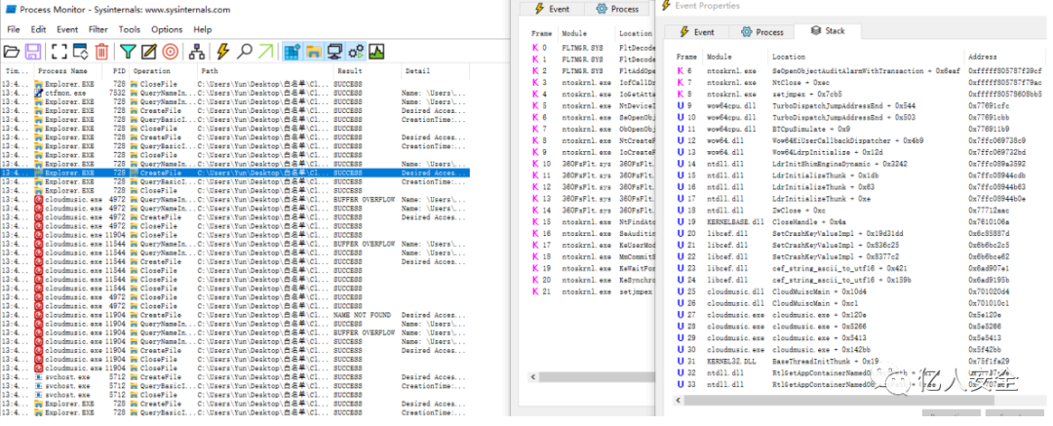Open the Edit menu
The image size is (1053, 426).
pyautogui.click(x=38, y=29)
